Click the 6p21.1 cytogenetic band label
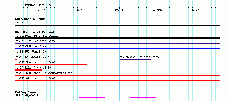Image resolution: width=227 pixels, height=101 pixels. (x=20, y=22)
